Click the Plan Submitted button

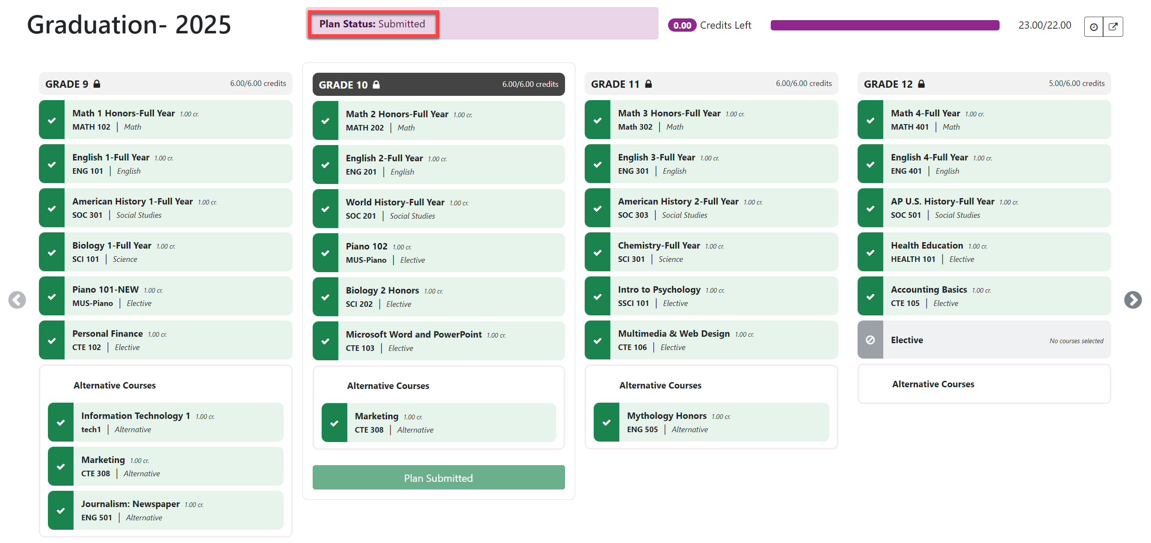pyautogui.click(x=438, y=478)
